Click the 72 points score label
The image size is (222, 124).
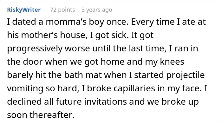pyautogui.click(x=62, y=10)
